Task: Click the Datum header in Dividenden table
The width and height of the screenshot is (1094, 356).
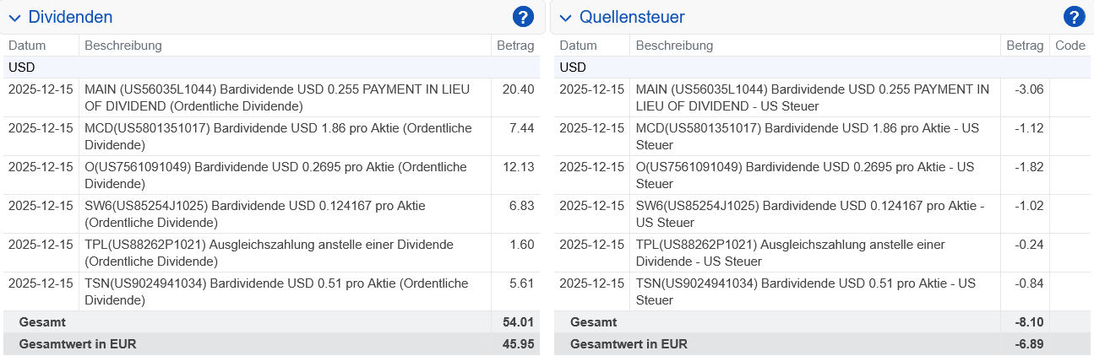Action: 27,46
